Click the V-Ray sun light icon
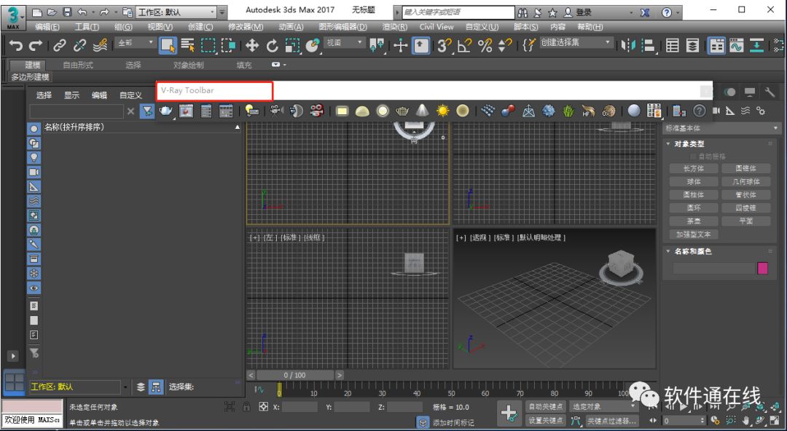Screen dimensions: 787x431 pos(442,111)
